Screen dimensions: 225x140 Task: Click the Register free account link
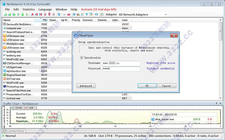(161, 63)
